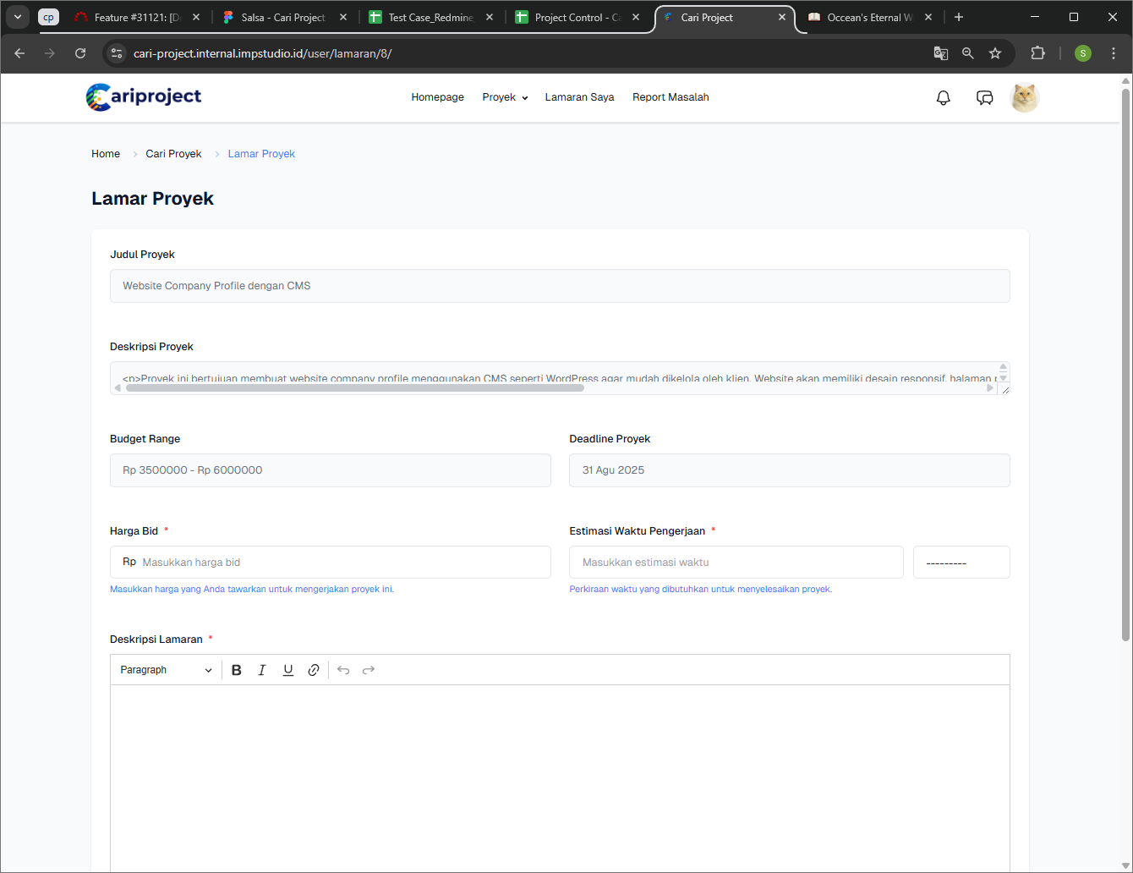Screen dimensions: 1133x873
Task: Apply bold formatting in editor toolbar
Action: pyautogui.click(x=237, y=670)
